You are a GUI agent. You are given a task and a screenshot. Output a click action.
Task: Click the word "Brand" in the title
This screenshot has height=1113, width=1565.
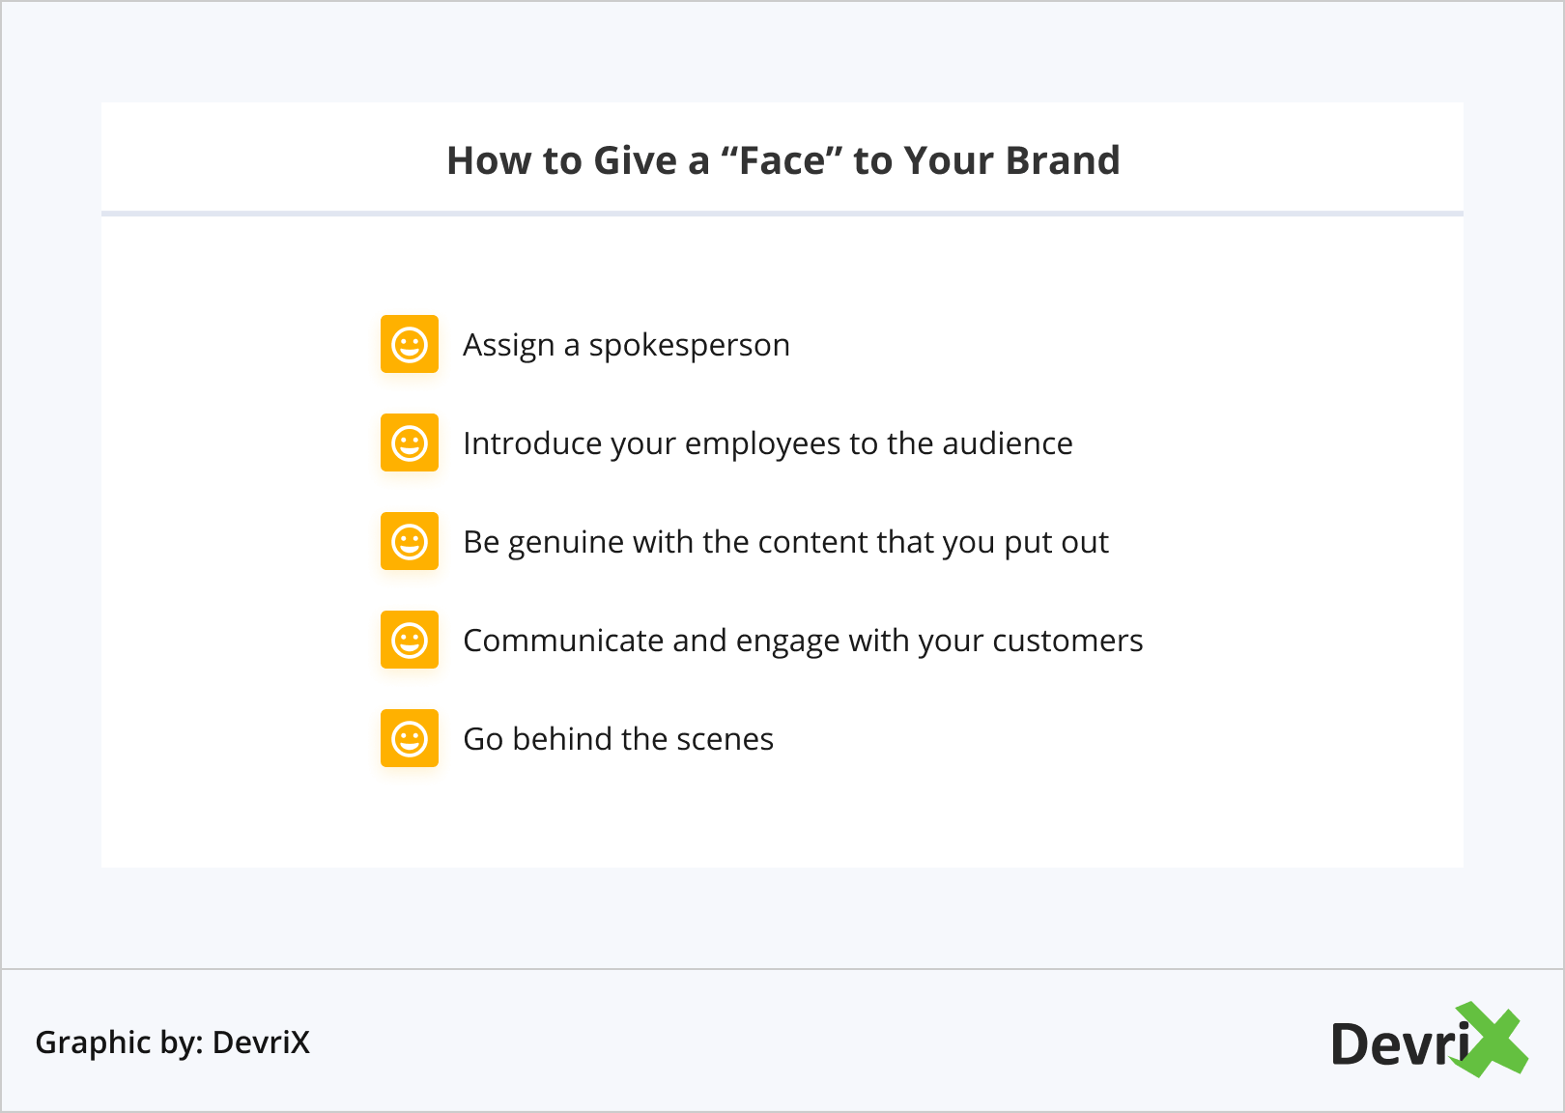pos(1062,160)
